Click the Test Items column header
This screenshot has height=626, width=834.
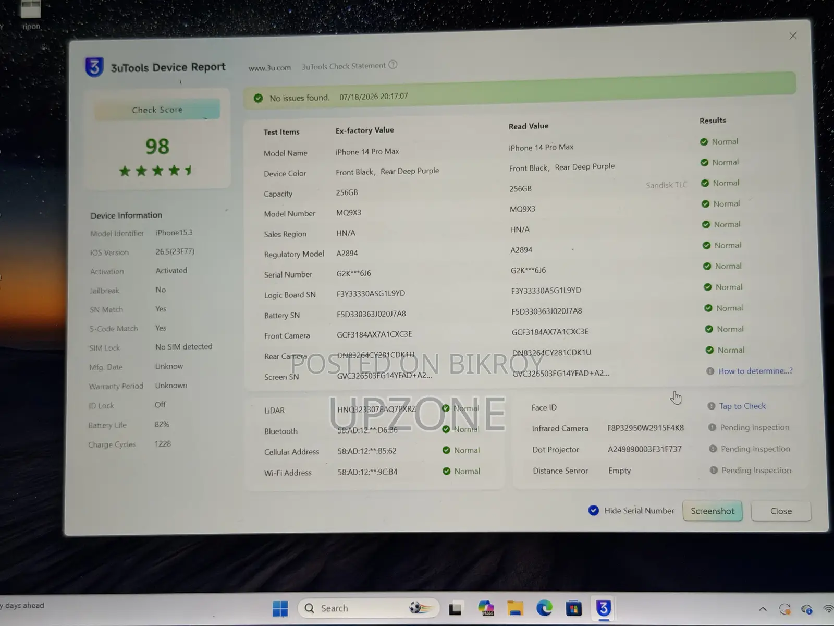point(281,132)
